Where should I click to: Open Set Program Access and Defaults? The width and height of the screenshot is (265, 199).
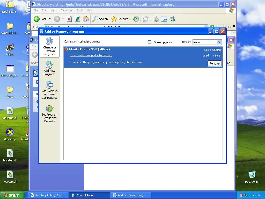pos(49,114)
